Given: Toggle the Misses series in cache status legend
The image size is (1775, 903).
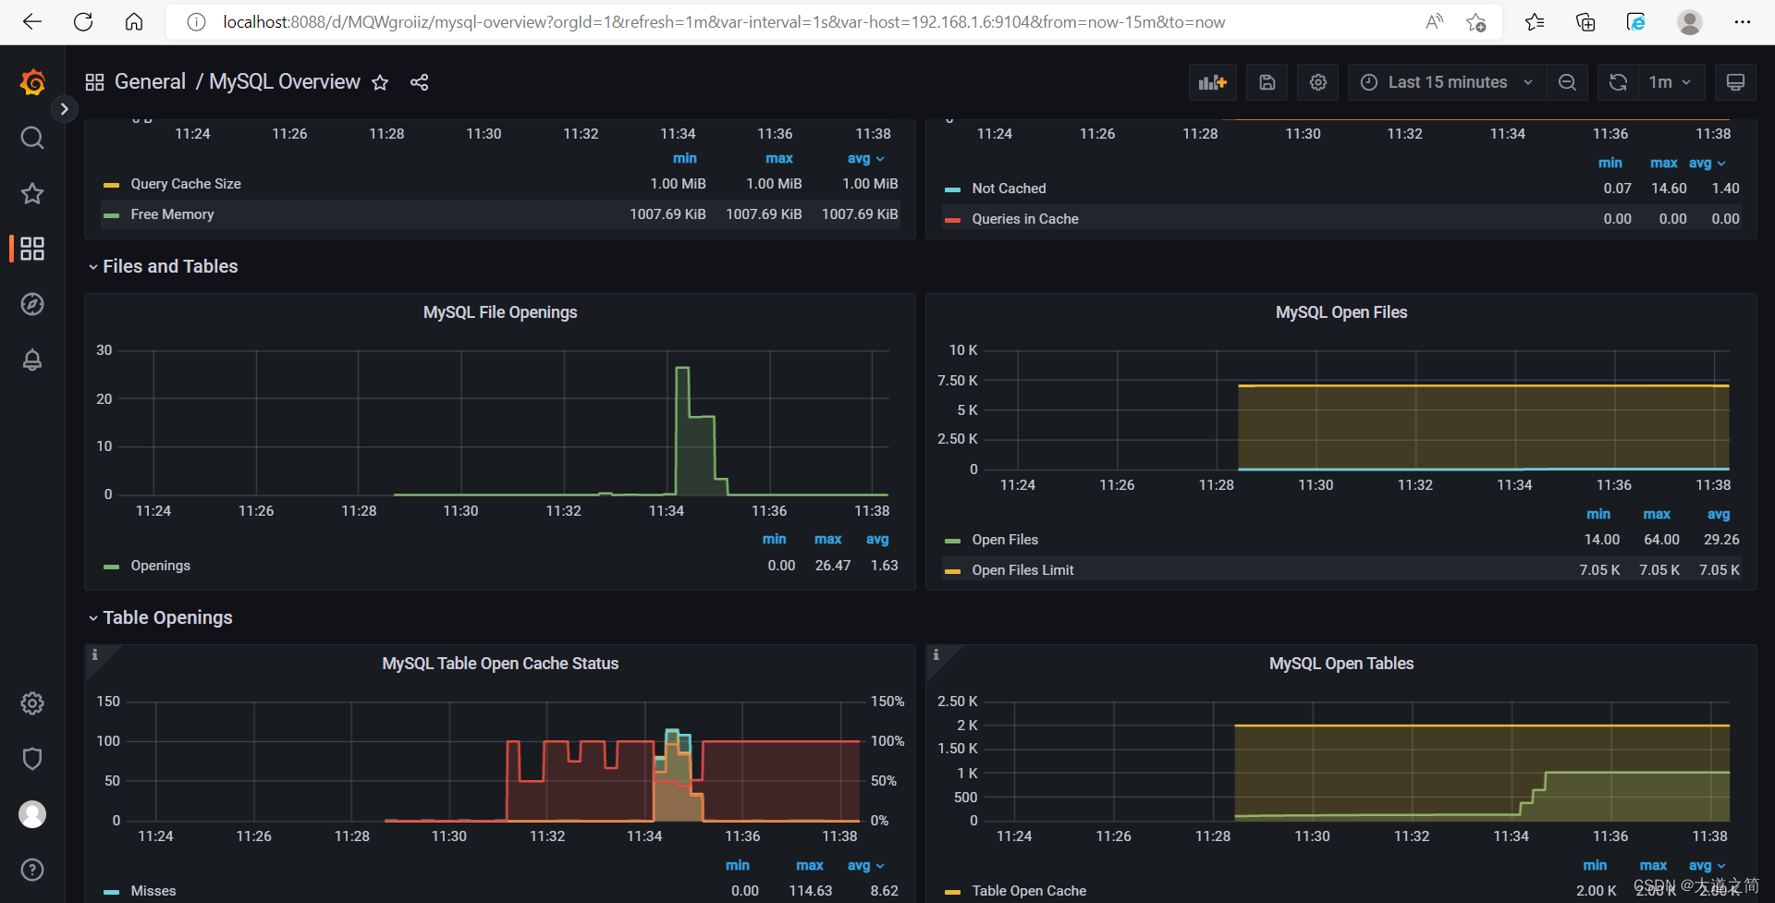Looking at the screenshot, I should coord(153,890).
